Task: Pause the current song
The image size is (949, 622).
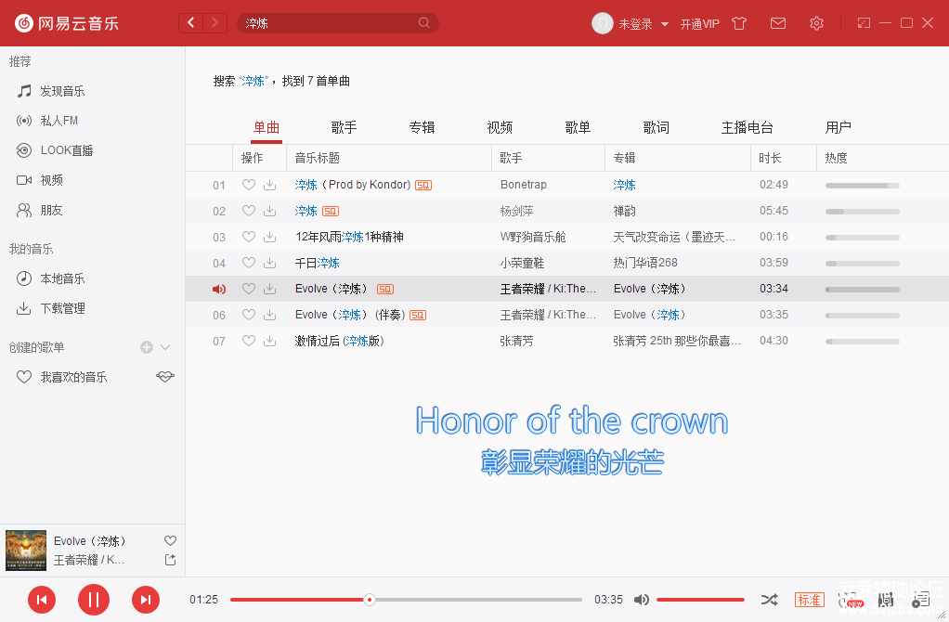Action: [94, 600]
